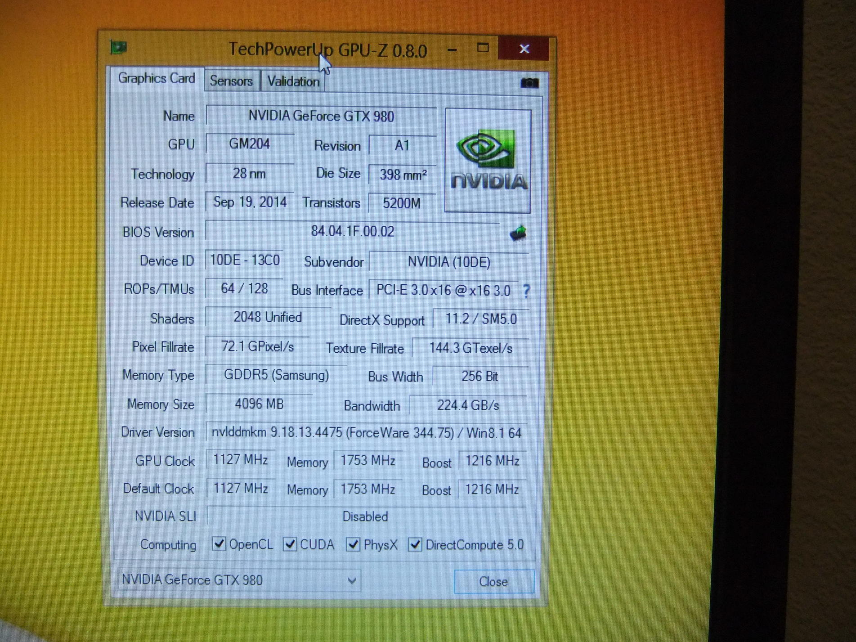Toggle the PhysX checkbox
The image size is (856, 642).
(353, 544)
